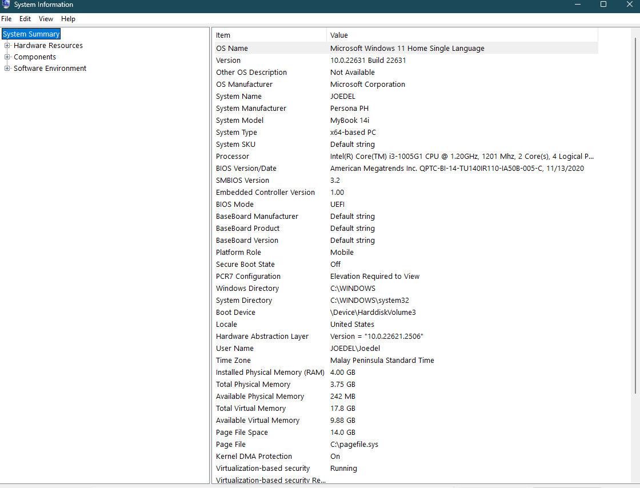Open the Edit menu
This screenshot has height=488, width=640.
pyautogui.click(x=25, y=19)
